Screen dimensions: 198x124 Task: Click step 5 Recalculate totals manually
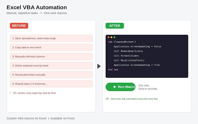click(x=51, y=75)
